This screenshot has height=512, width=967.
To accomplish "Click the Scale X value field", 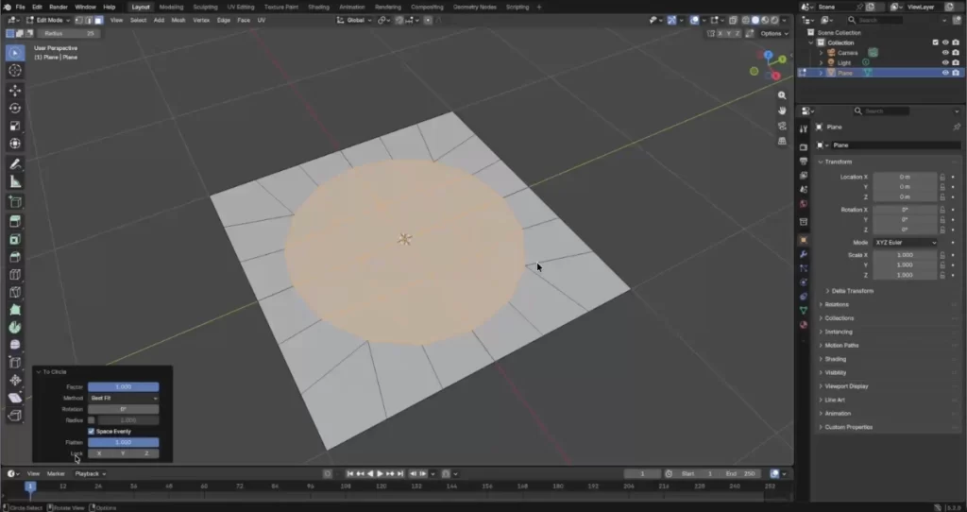I will click(905, 255).
